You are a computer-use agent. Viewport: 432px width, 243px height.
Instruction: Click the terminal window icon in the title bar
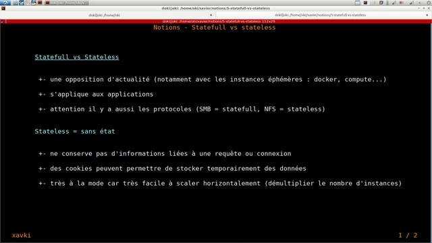coord(3,9)
